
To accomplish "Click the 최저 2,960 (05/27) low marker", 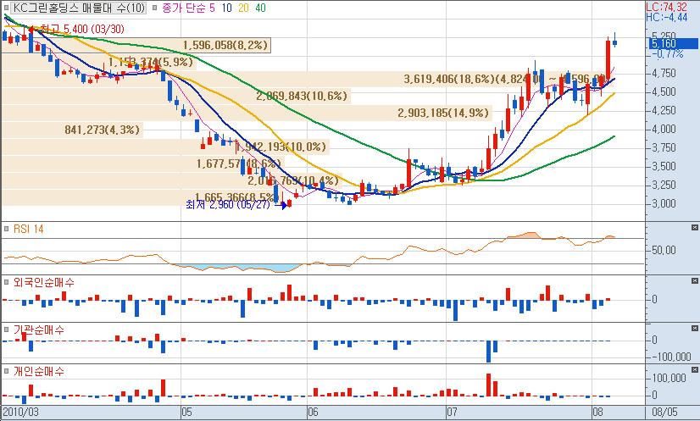I will [x=228, y=205].
